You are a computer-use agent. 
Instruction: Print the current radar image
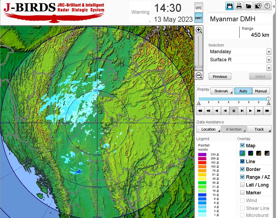(239, 6)
